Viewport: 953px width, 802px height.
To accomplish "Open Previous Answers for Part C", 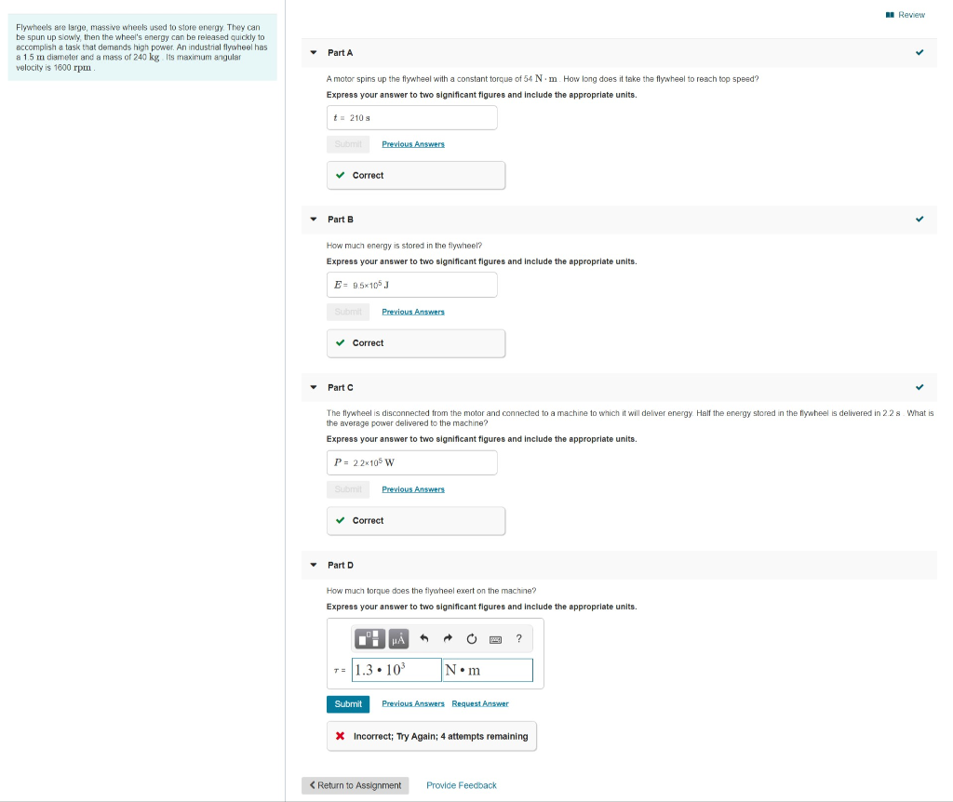I will (412, 489).
